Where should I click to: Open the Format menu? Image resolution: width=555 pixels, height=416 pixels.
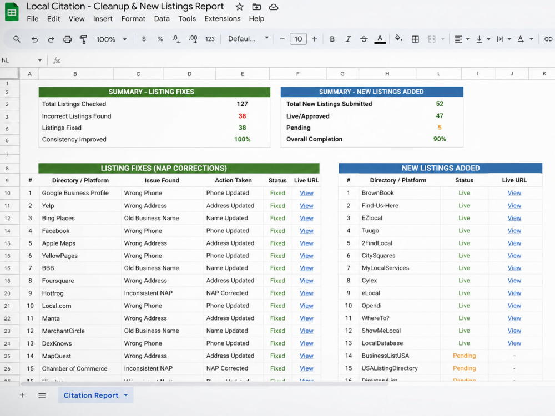(x=133, y=18)
